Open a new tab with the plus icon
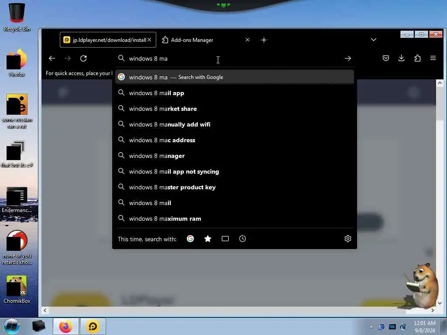Screen dimensions: 447x335 [264, 40]
